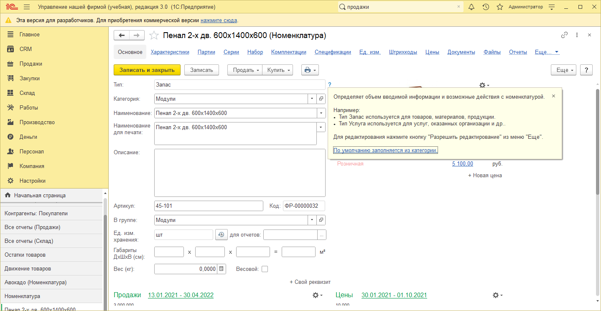Add Пенал item to favorites star
Viewport: 601px width, 311px height.
pyautogui.click(x=154, y=36)
